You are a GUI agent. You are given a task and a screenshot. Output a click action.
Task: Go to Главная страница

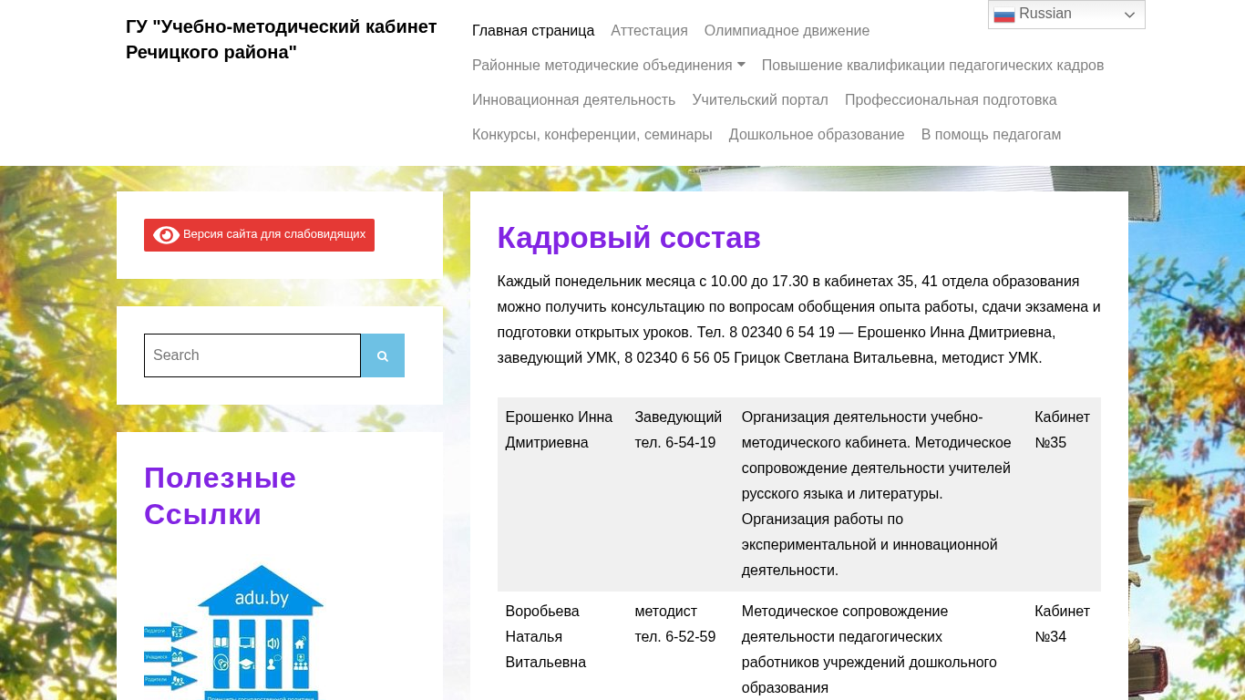[x=533, y=31]
